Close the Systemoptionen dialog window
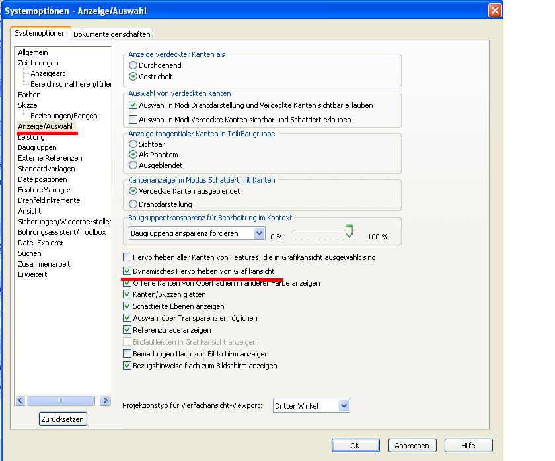The image size is (555, 461). [x=495, y=10]
